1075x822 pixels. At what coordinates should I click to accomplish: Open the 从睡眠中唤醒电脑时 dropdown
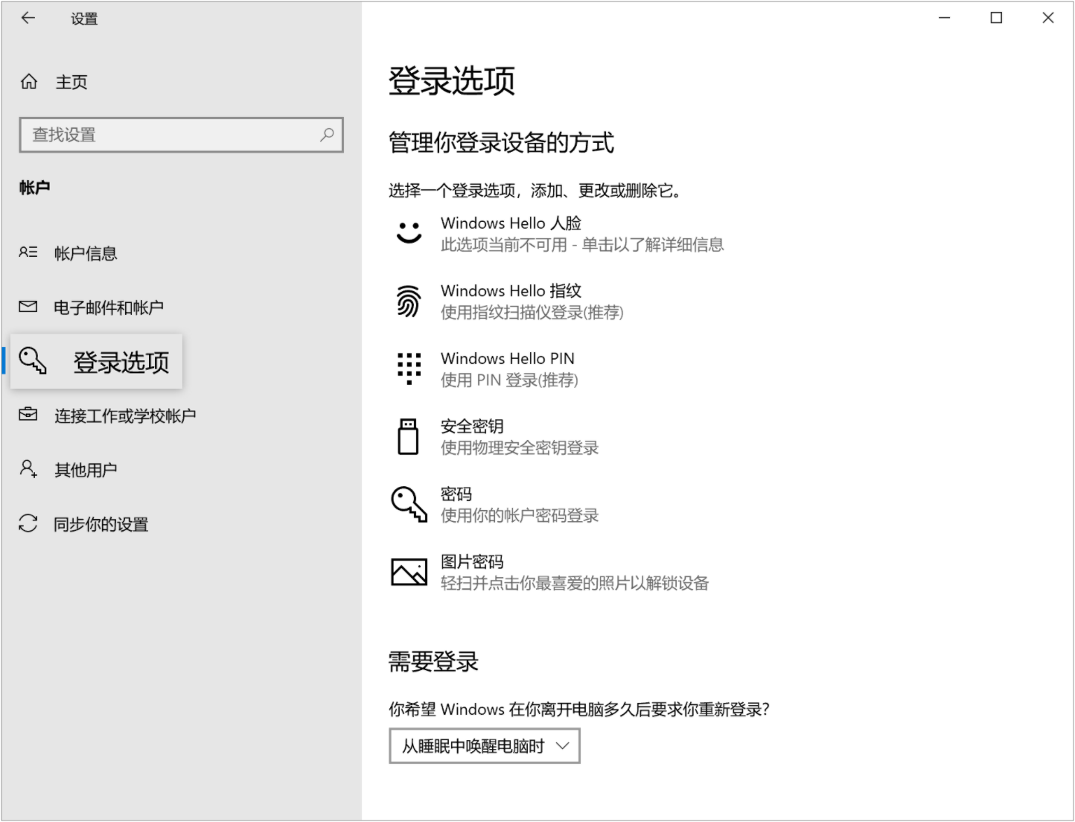point(485,746)
